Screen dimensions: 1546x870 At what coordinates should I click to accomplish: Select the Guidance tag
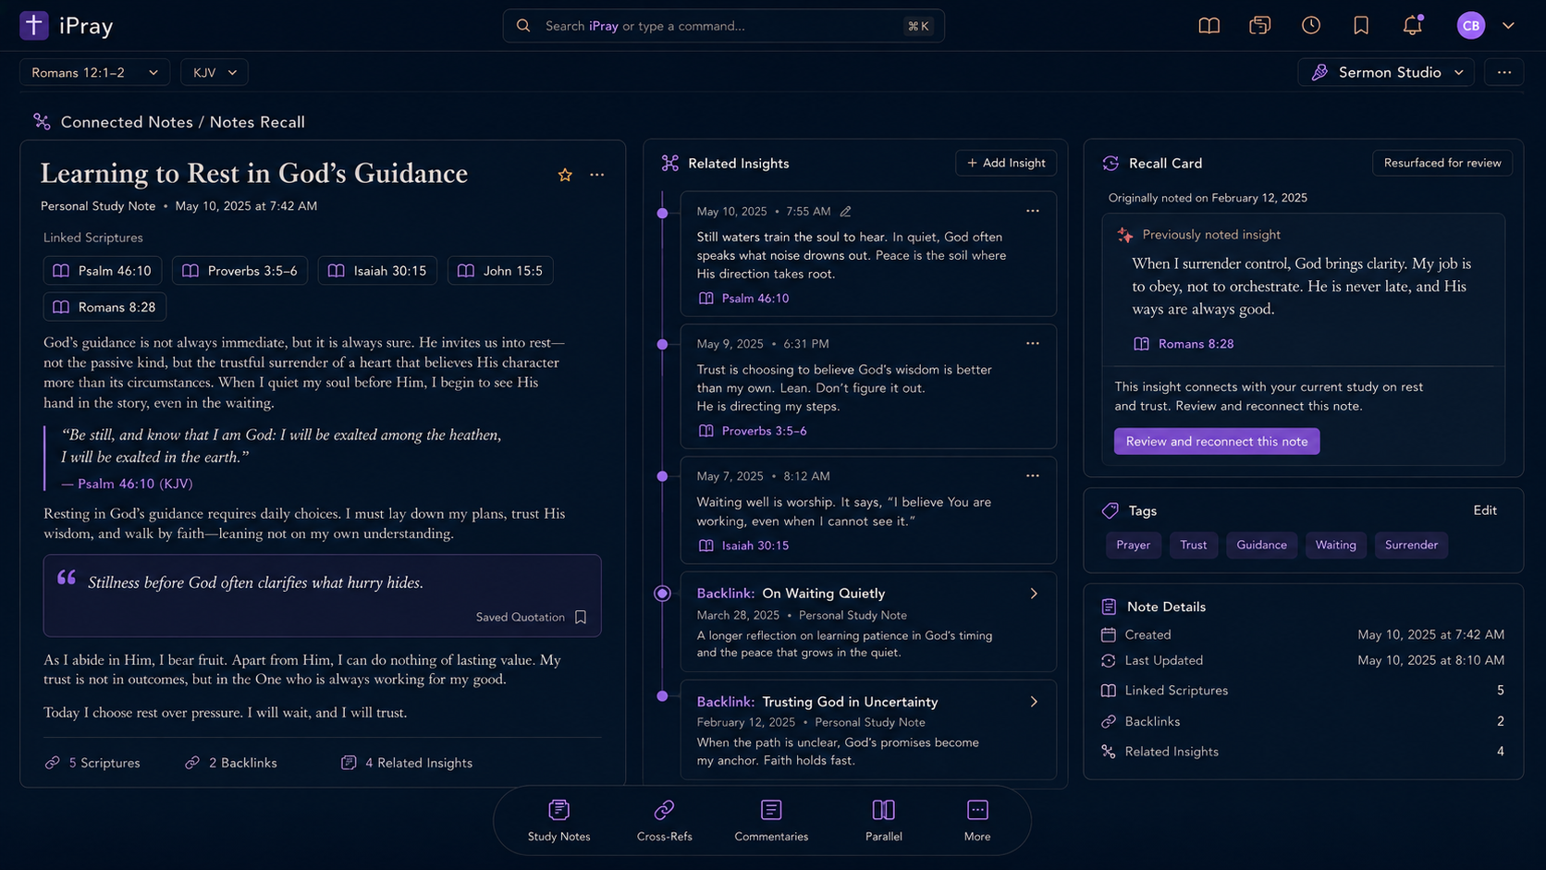click(1261, 545)
